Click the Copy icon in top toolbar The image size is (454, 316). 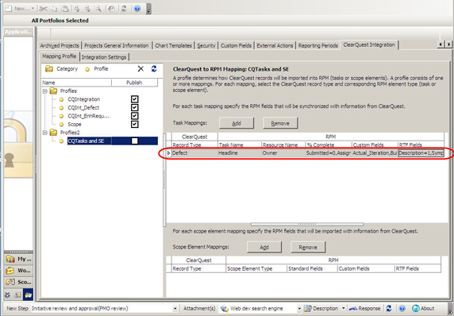click(x=55, y=9)
